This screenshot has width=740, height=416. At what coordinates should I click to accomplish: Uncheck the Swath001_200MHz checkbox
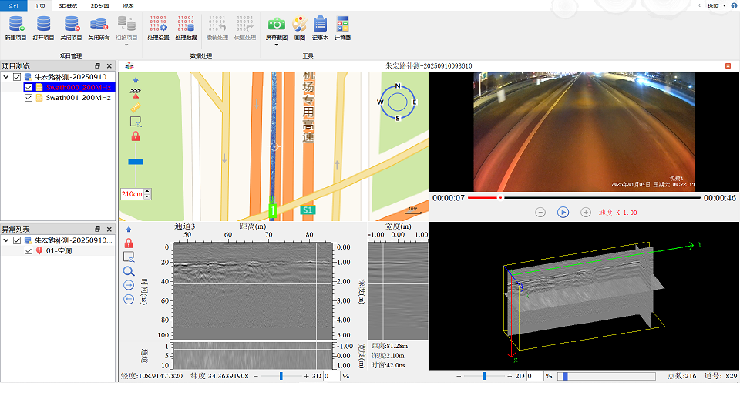coord(29,98)
